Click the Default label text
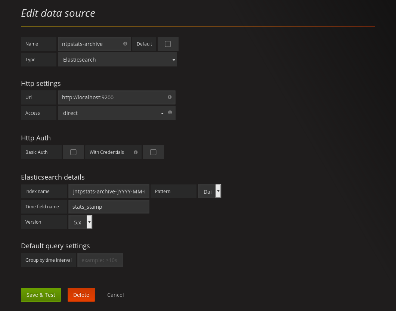The height and width of the screenshot is (311, 396). coord(144,44)
